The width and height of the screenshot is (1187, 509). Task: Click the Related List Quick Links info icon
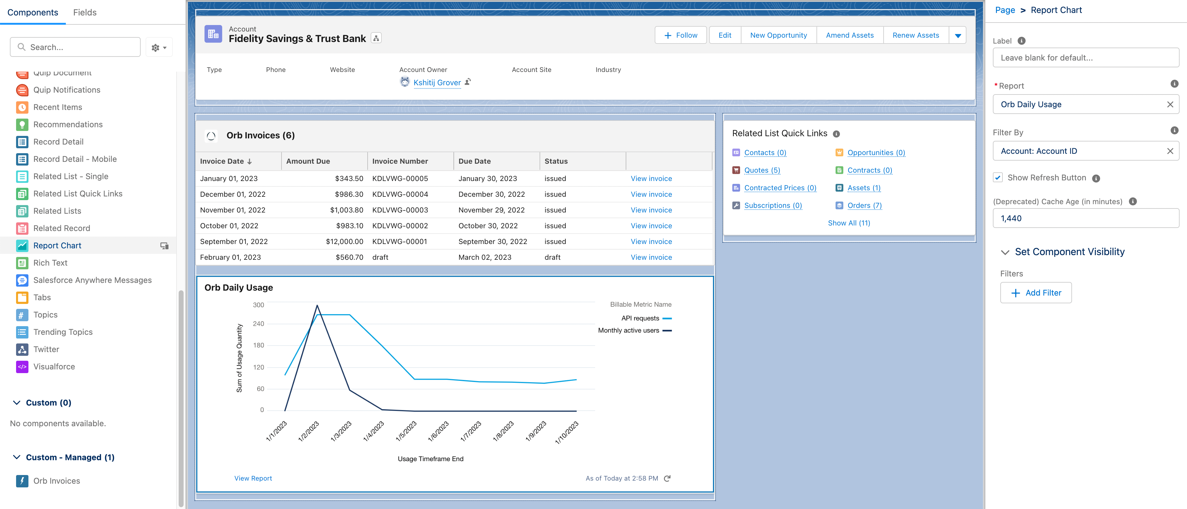836,134
